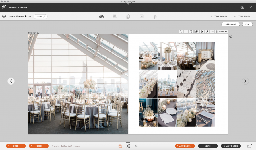Viewport: 256px width, 150px height.
Task: Expand the FILTER options
Action: pos(38,146)
